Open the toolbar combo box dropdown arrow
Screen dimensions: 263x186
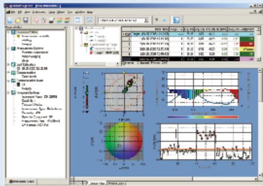146,20
